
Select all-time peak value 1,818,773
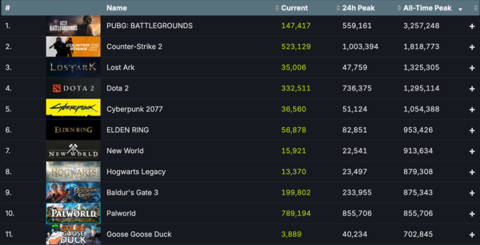421,46
